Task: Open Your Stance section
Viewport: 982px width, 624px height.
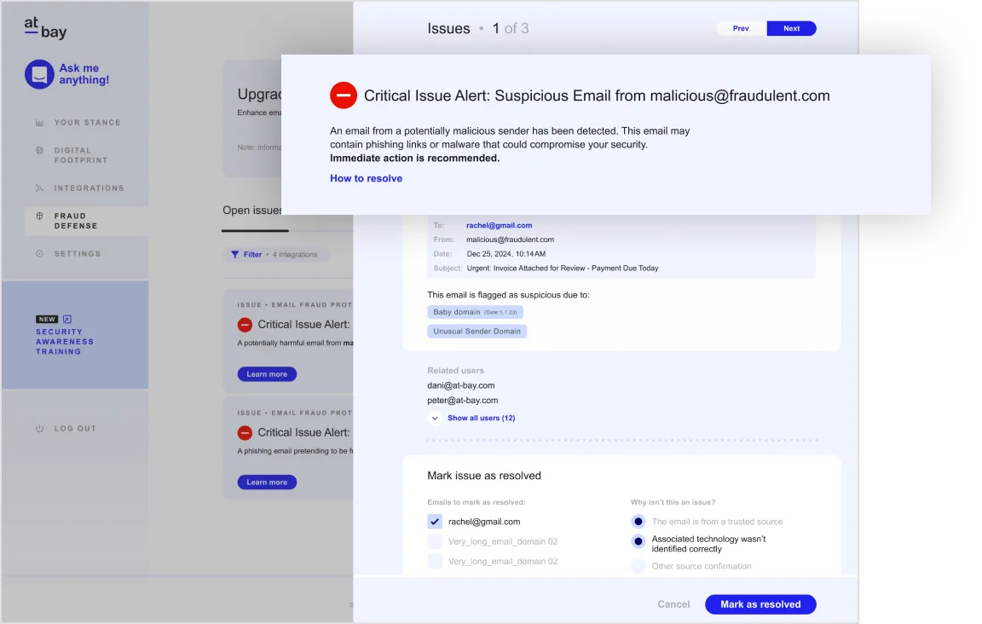Action: (x=87, y=123)
